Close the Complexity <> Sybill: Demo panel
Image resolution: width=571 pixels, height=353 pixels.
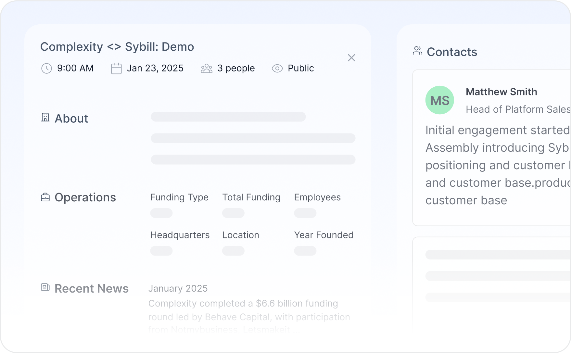click(351, 58)
